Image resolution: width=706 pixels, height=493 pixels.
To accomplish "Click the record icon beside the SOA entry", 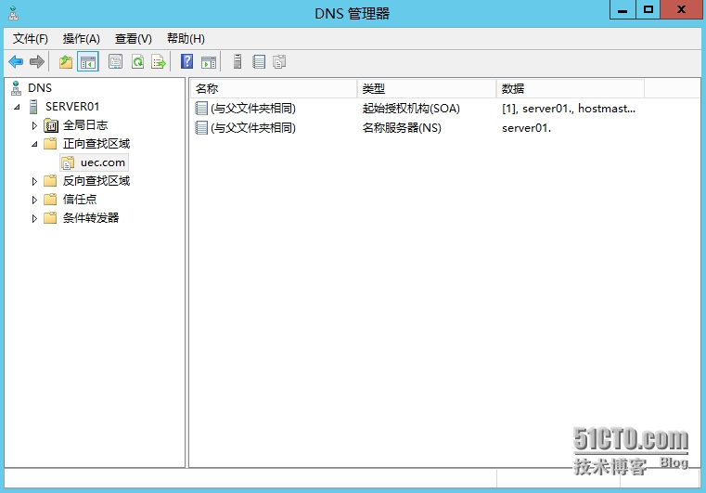I will tap(201, 108).
